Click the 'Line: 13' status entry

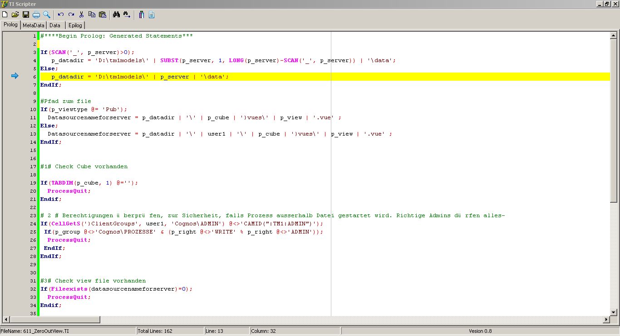tap(227, 331)
